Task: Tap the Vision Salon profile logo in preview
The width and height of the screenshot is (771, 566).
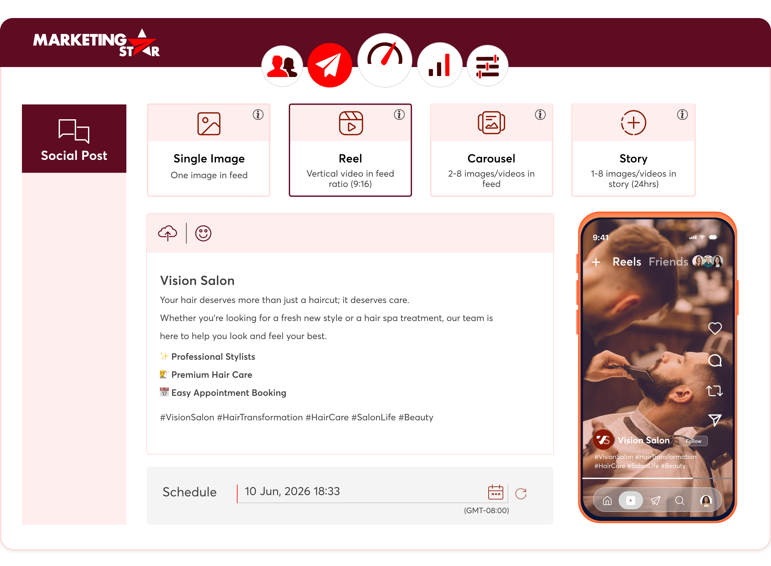Action: point(603,440)
